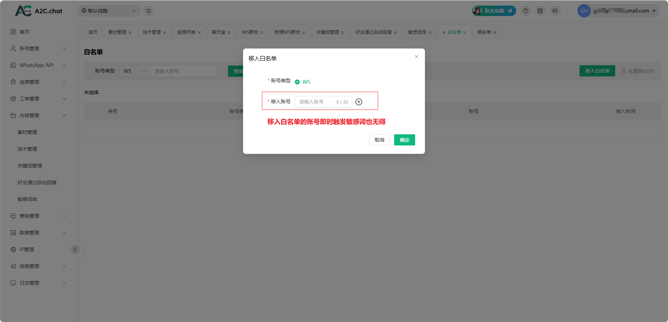Open 敏感词库 in the sidebar

(x=27, y=199)
